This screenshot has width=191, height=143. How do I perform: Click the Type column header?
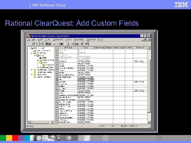pyautogui.click(x=86, y=48)
